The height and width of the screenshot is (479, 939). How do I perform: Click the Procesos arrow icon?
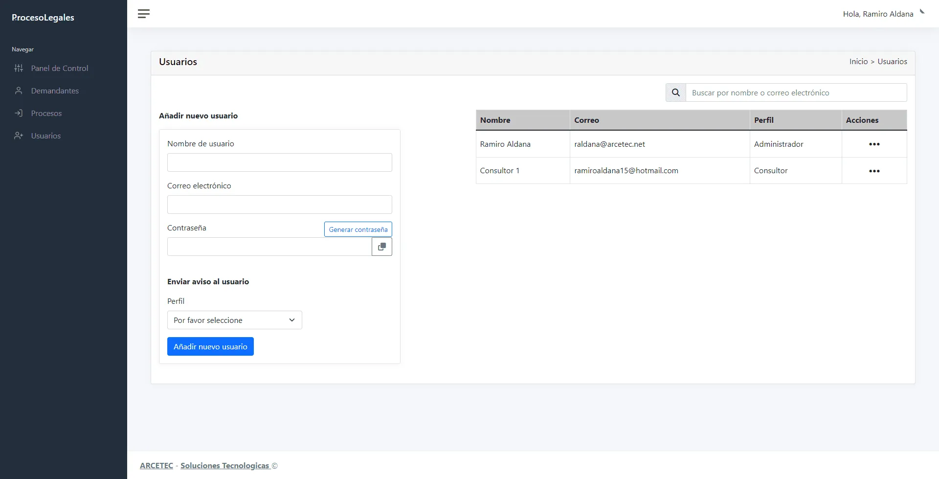tap(19, 114)
